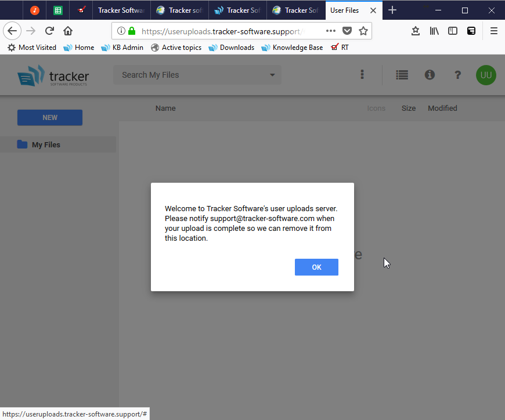
Task: Go to browser home page
Action: coord(68,31)
